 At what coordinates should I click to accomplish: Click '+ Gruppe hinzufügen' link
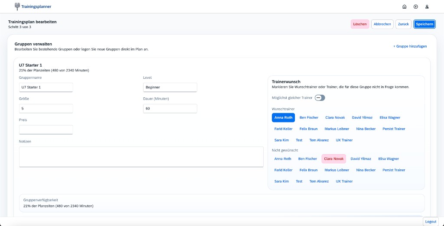(x=410, y=46)
